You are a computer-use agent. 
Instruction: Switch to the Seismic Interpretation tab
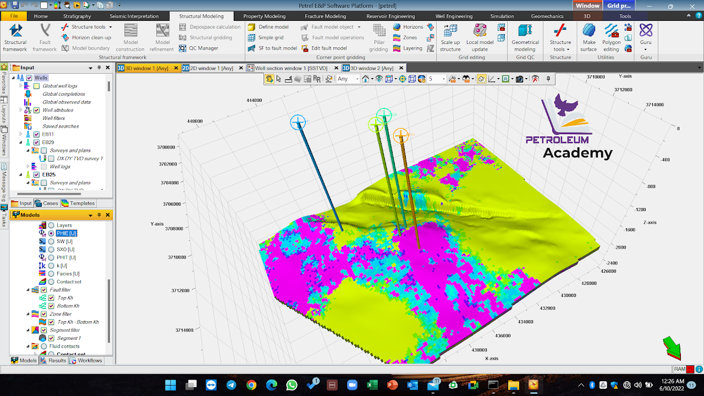point(134,16)
